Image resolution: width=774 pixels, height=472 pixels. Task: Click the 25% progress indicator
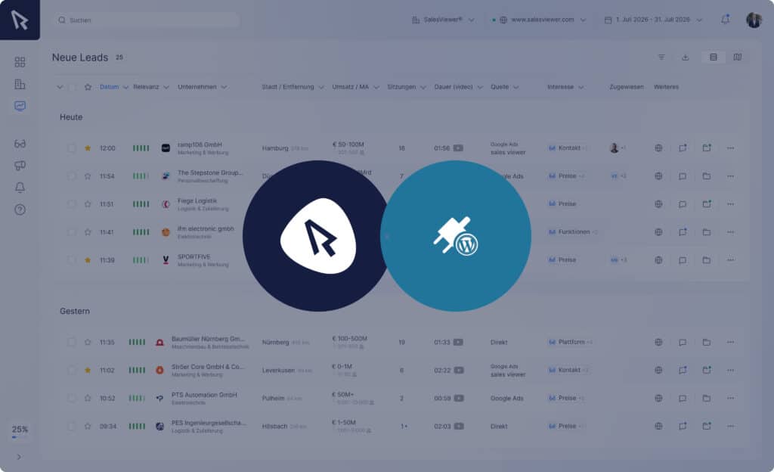pyautogui.click(x=20, y=430)
